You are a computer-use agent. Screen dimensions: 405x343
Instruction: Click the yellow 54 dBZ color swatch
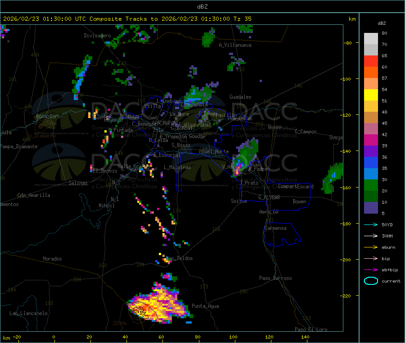pos(371,95)
